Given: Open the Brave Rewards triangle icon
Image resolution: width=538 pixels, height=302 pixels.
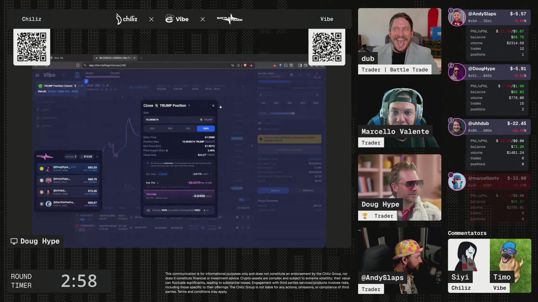Looking at the screenshot, I should [x=251, y=65].
